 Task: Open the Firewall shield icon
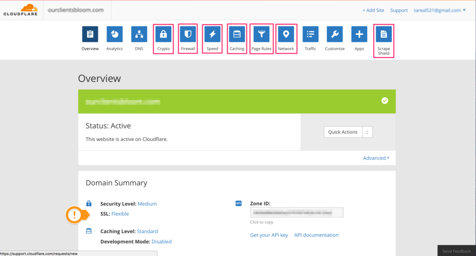tap(188, 34)
